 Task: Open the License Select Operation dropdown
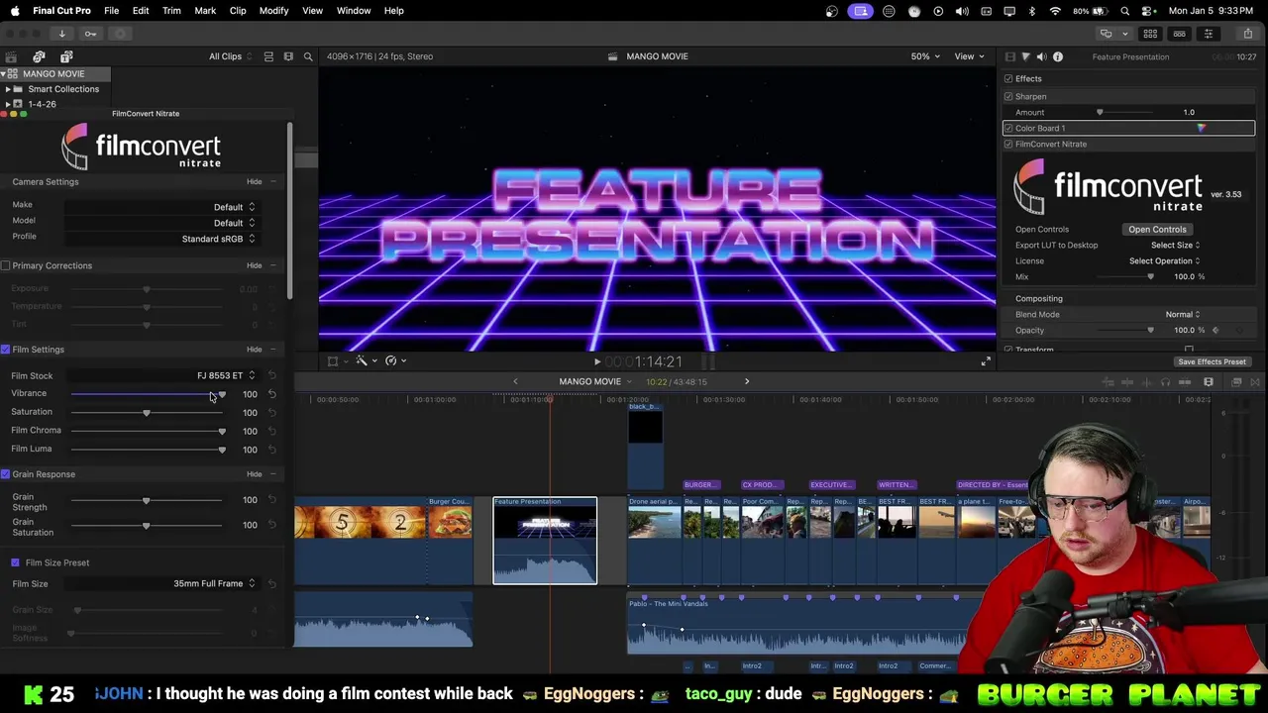1164,260
